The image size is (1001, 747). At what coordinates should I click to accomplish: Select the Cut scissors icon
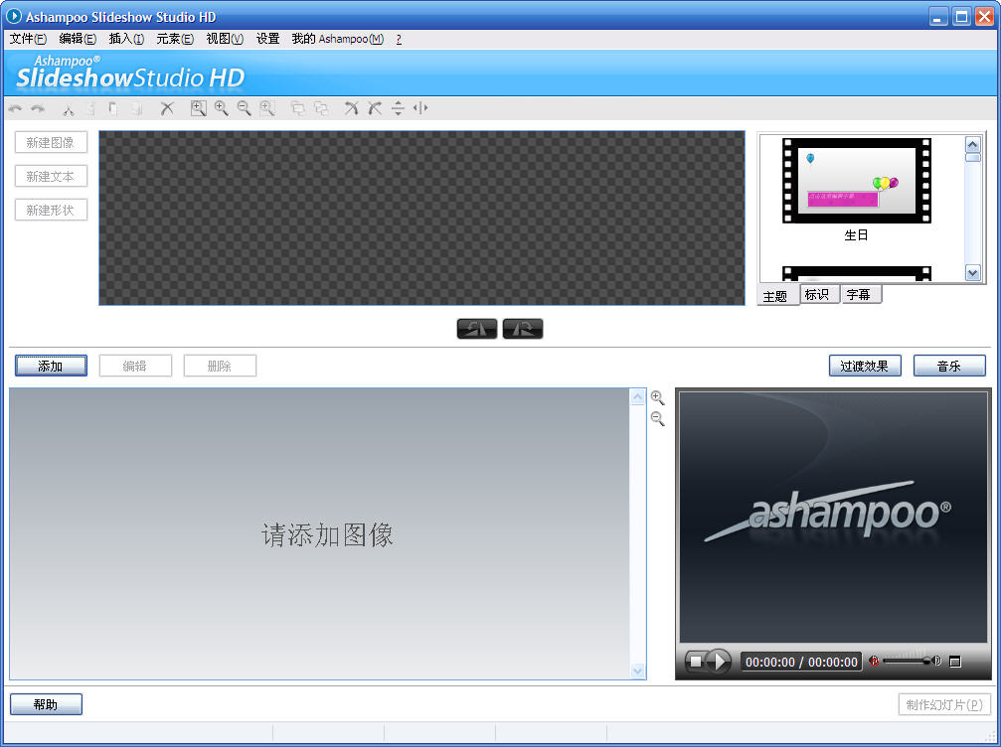pyautogui.click(x=68, y=108)
